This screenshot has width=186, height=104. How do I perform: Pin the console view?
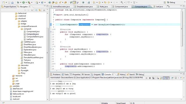[172, 78]
